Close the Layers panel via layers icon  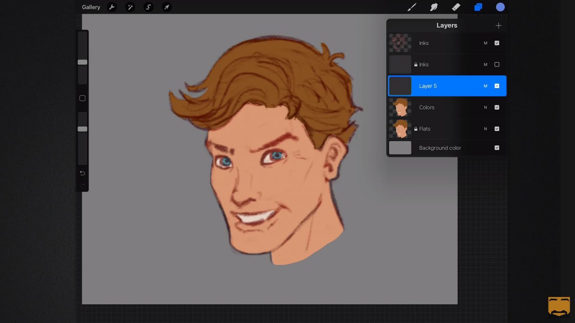[x=478, y=7]
